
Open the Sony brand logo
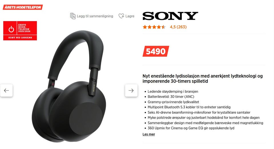click(x=170, y=16)
